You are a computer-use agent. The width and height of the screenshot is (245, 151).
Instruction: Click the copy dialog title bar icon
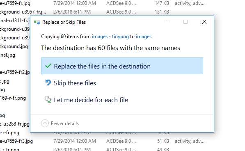(37, 22)
